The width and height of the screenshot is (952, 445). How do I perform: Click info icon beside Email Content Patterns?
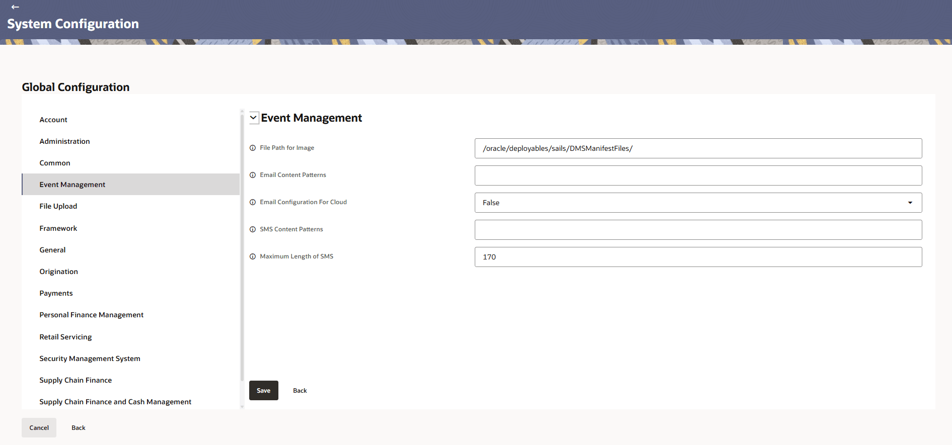click(x=253, y=175)
